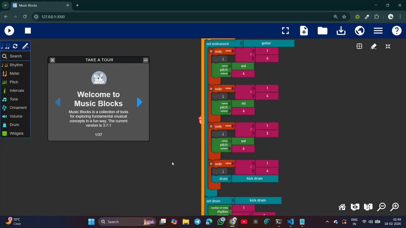This screenshot has width=406, height=228.
Task: Collapse the note block with value 1/2
Action: [x=211, y=126]
